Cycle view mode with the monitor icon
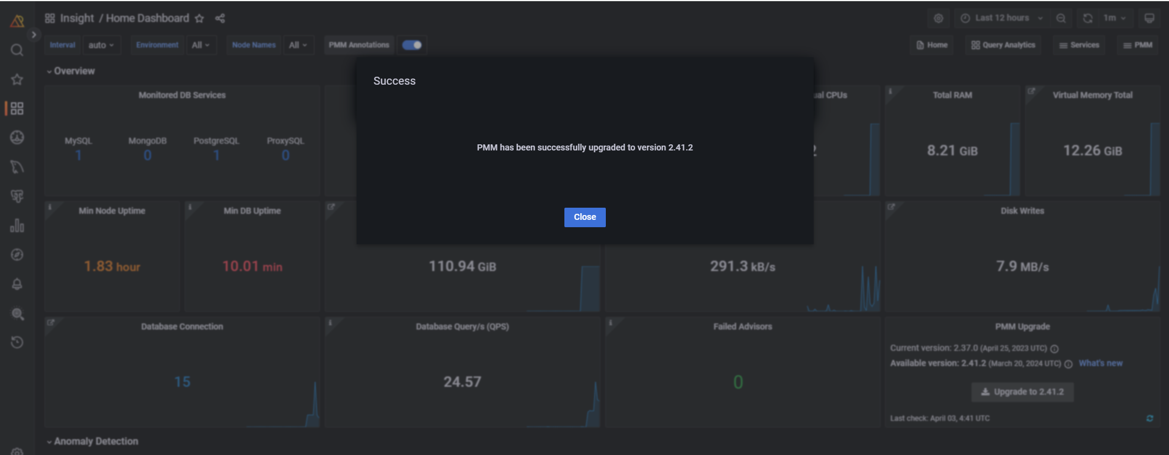Viewport: 1169px width, 455px height. pos(1149,18)
